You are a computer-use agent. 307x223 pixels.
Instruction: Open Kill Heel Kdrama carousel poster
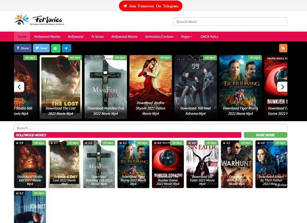[x=195, y=87]
